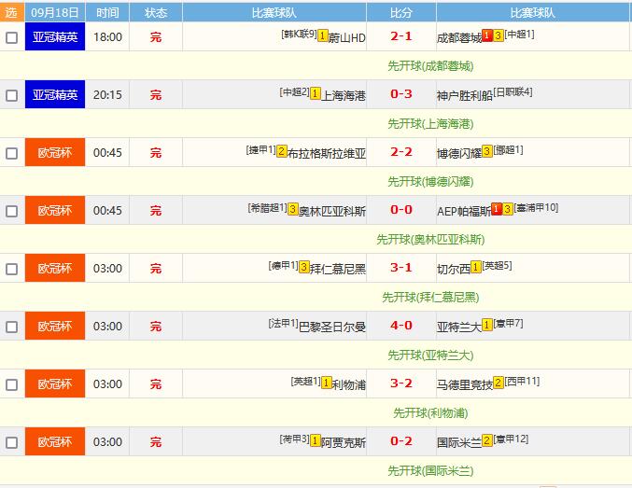The height and width of the screenshot is (488, 632).
Task: Tick the 阿贾克斯 vs 国际米兰 checkbox
Action: tap(12, 442)
